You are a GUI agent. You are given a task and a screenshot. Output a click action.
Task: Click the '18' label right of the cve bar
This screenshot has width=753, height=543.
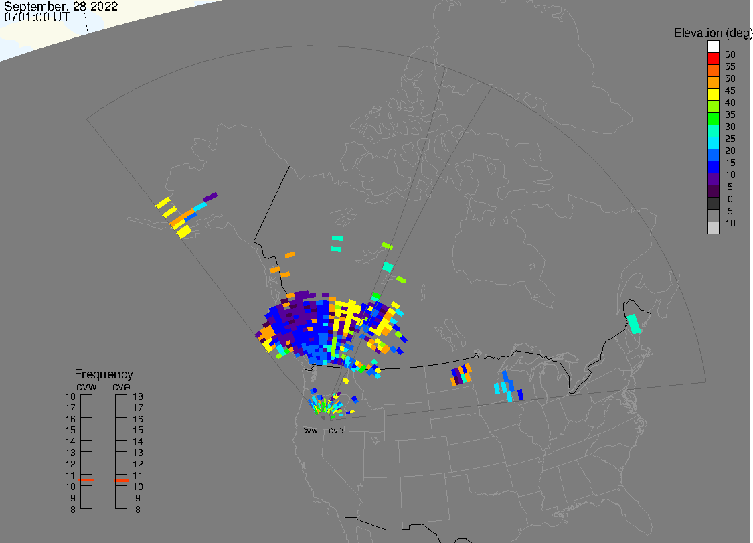coord(138,396)
